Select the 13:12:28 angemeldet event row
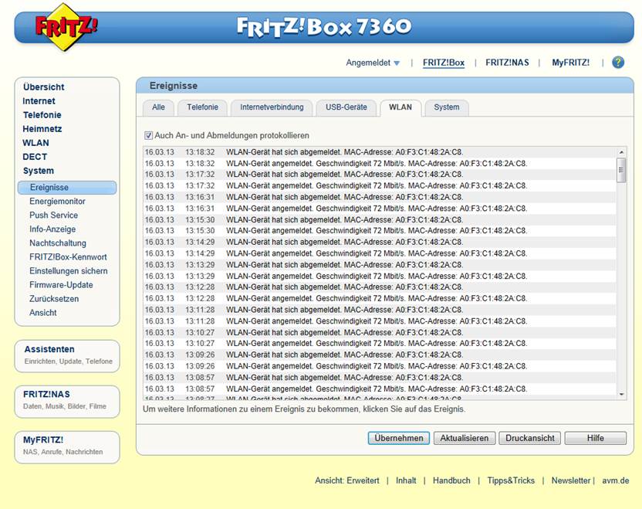642x509 pixels. click(x=380, y=298)
